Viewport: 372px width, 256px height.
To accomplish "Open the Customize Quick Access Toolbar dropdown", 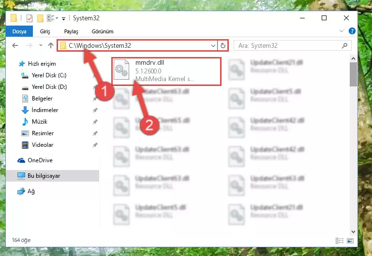I will pos(63,18).
